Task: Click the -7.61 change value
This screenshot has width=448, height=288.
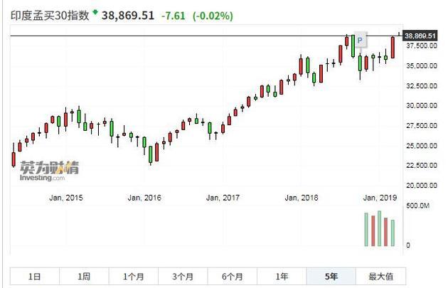Action: tap(174, 16)
